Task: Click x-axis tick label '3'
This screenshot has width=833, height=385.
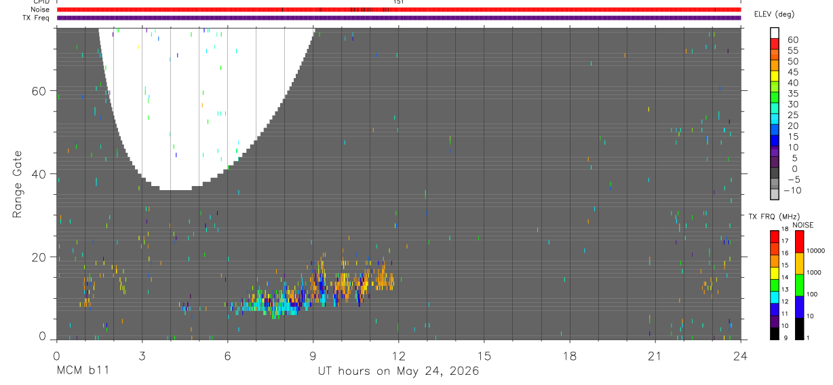Action: (142, 356)
